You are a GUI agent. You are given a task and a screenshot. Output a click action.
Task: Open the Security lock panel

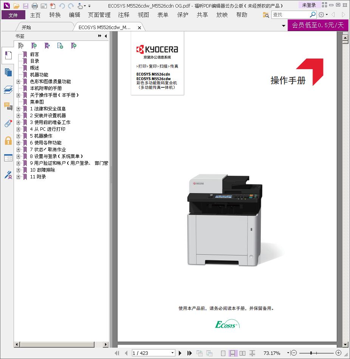8,141
